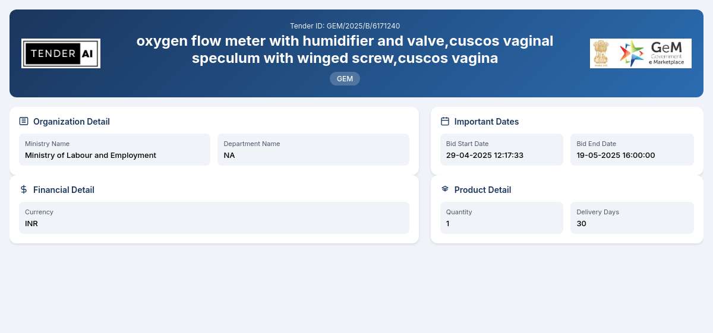This screenshot has width=713, height=333.
Task: Click the Tender AI logo
Action: pyautogui.click(x=61, y=53)
